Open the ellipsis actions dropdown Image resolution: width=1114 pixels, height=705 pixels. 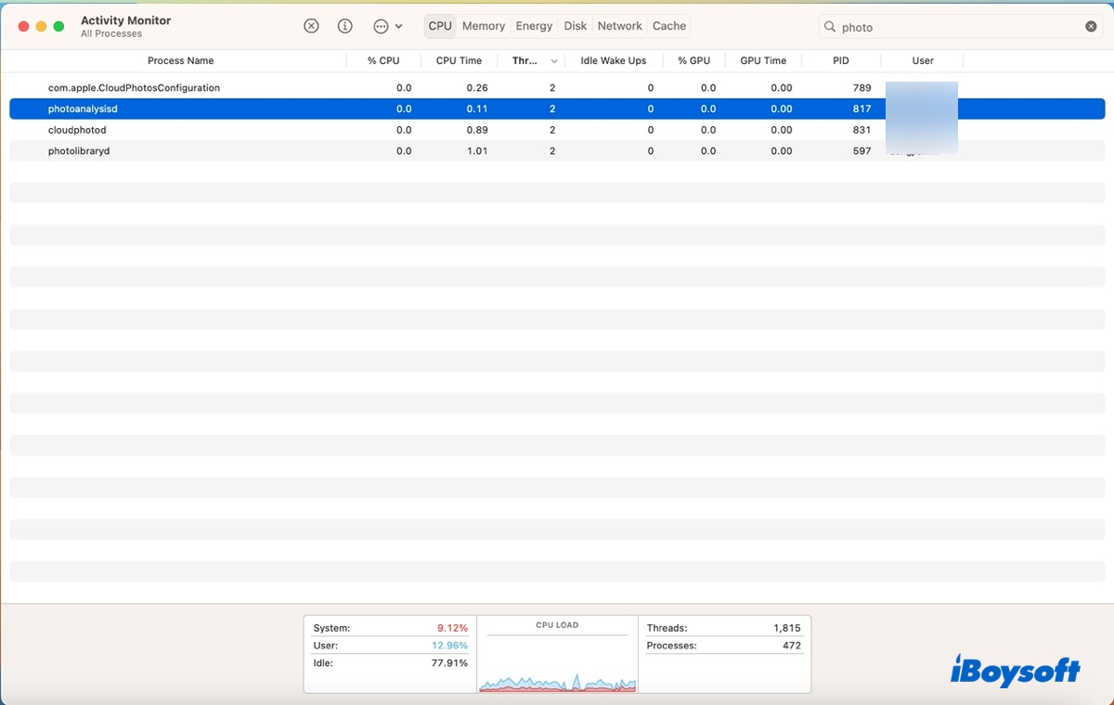[387, 26]
